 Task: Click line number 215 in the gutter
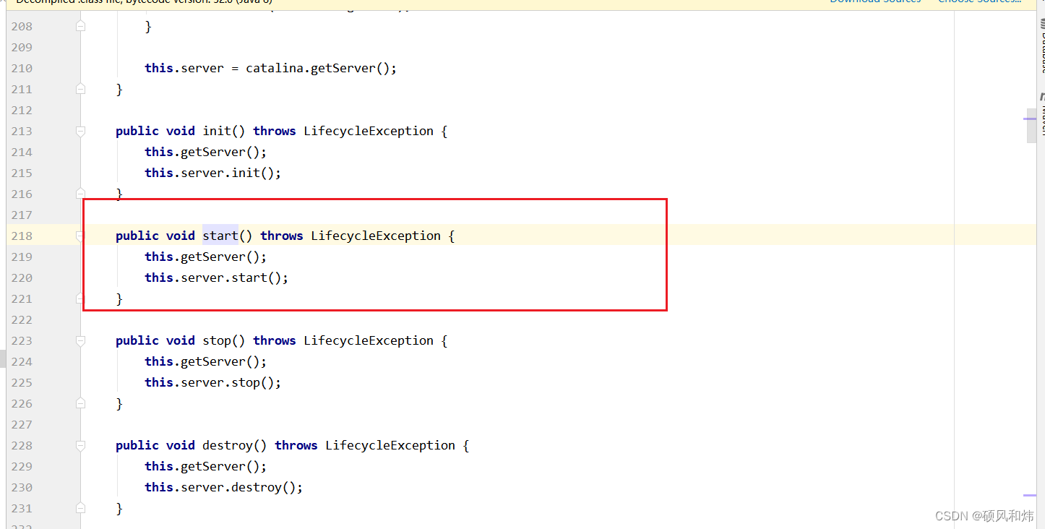[22, 173]
